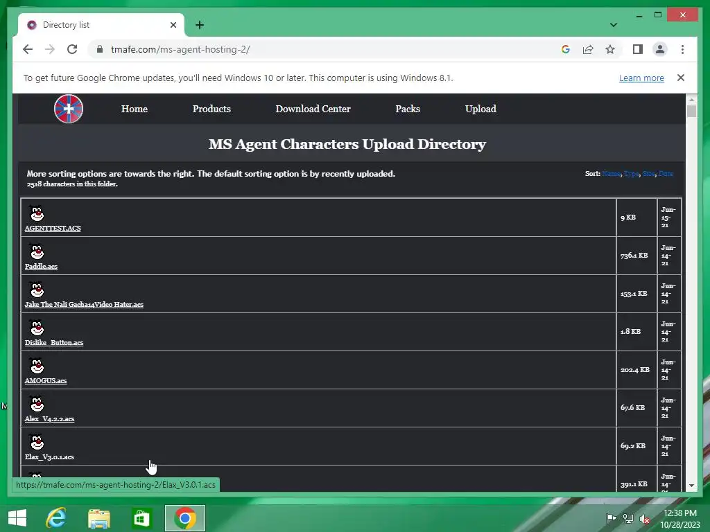The height and width of the screenshot is (532, 710).
Task: Click the TMAFE site logo
Action: coord(69,109)
